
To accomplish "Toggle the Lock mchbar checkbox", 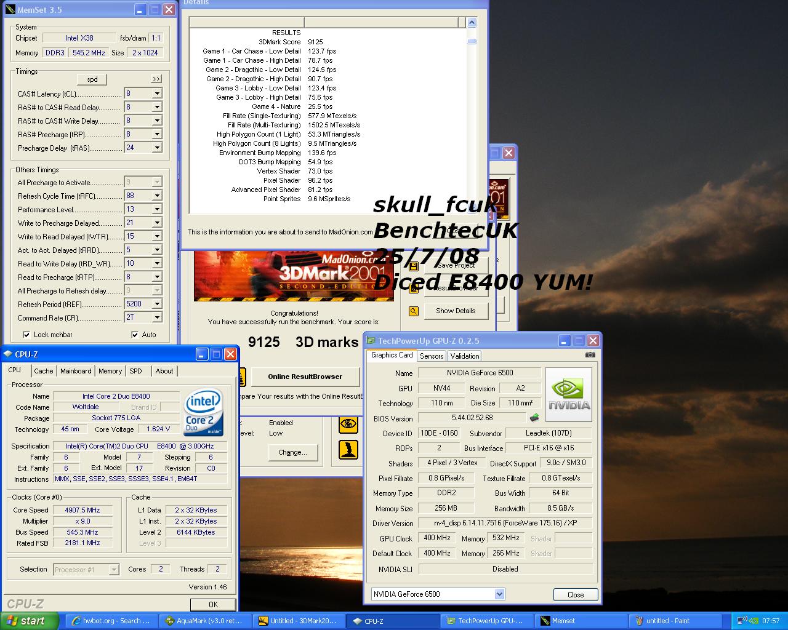I will 26,335.
